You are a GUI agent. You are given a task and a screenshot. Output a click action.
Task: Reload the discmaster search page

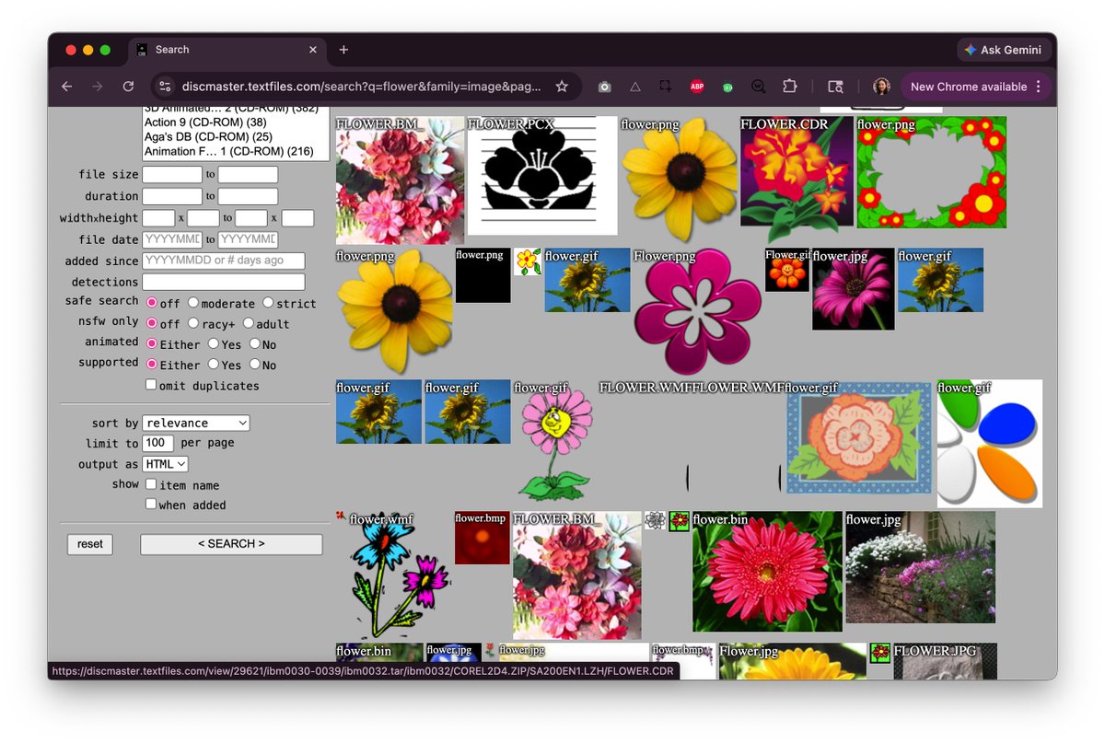(128, 87)
